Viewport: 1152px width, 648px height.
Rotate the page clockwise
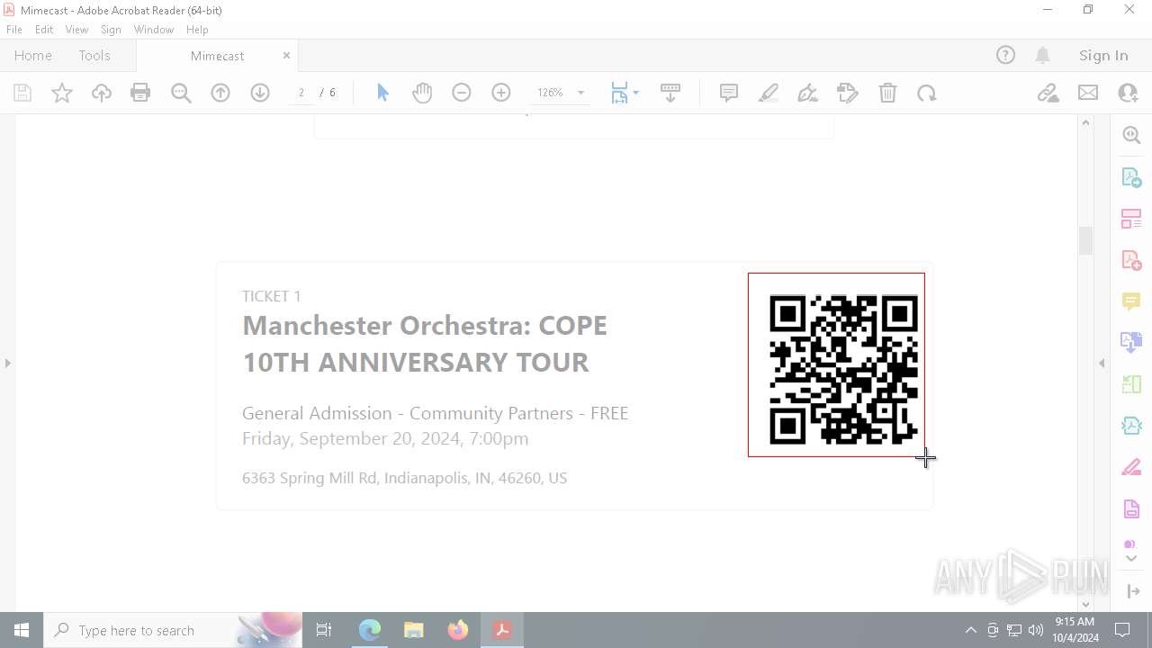[927, 93]
